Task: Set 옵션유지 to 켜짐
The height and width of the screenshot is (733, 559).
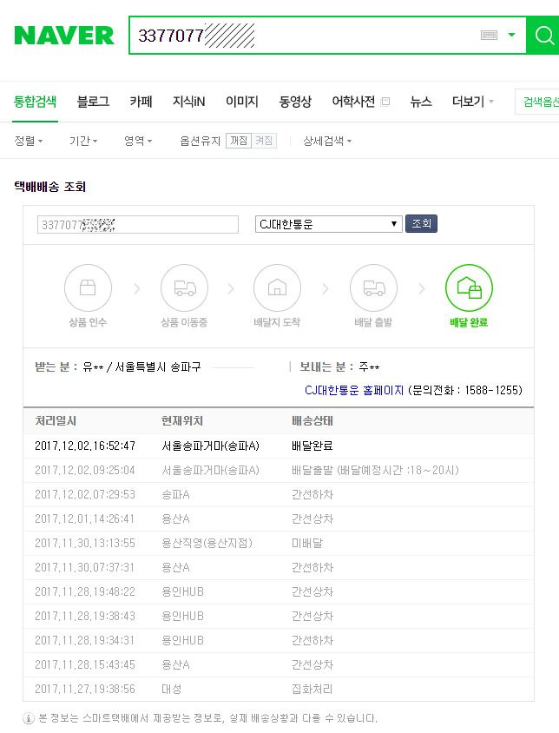Action: [264, 141]
